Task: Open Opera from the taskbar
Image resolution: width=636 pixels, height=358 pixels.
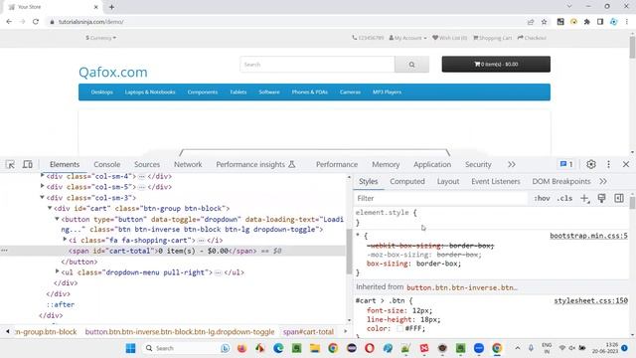Action: (x=370, y=348)
